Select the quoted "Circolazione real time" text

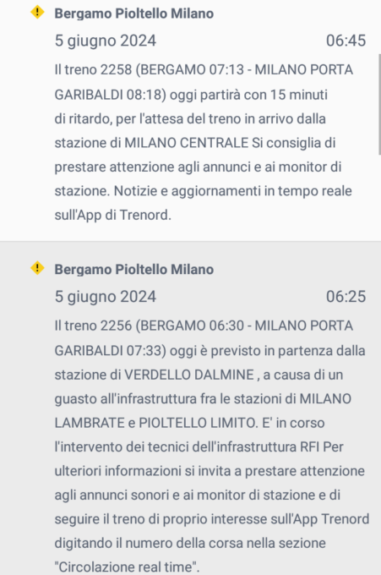126,567
